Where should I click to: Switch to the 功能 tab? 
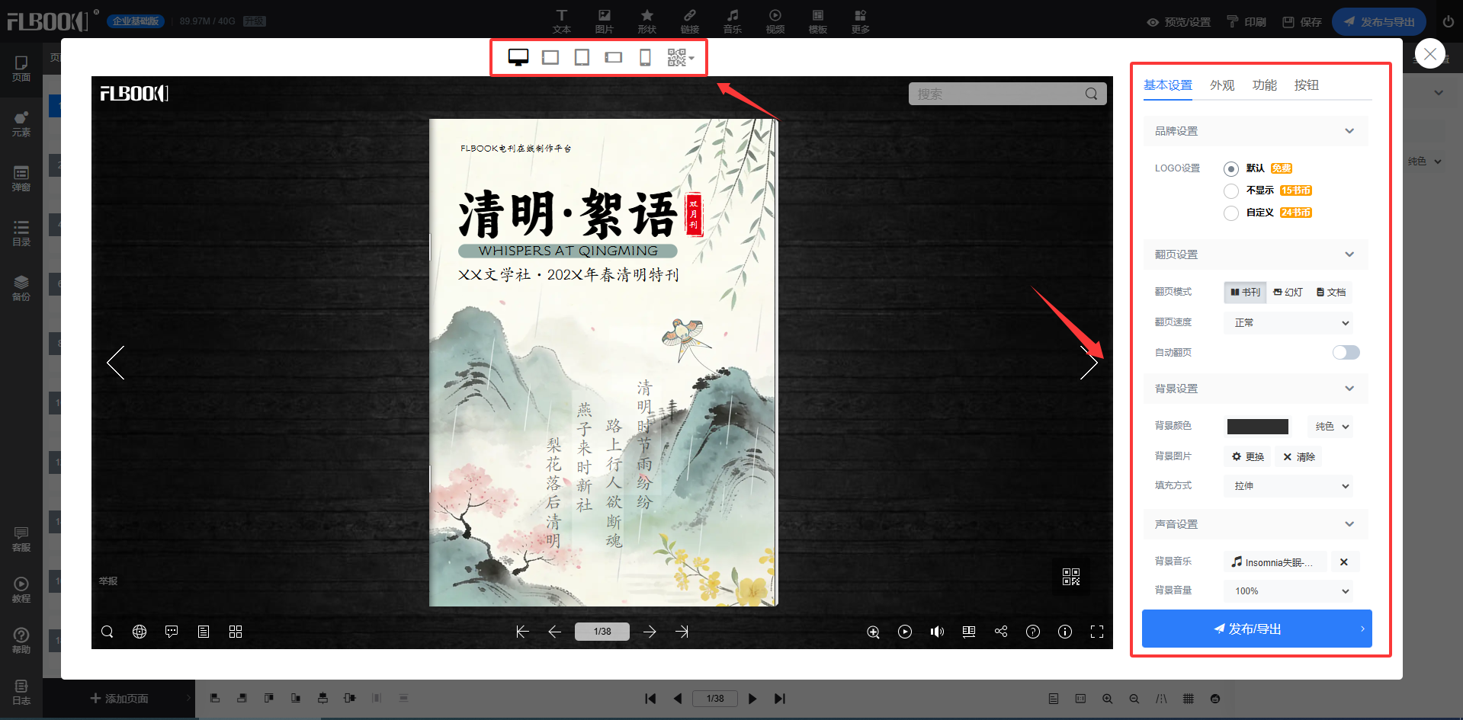click(1264, 85)
